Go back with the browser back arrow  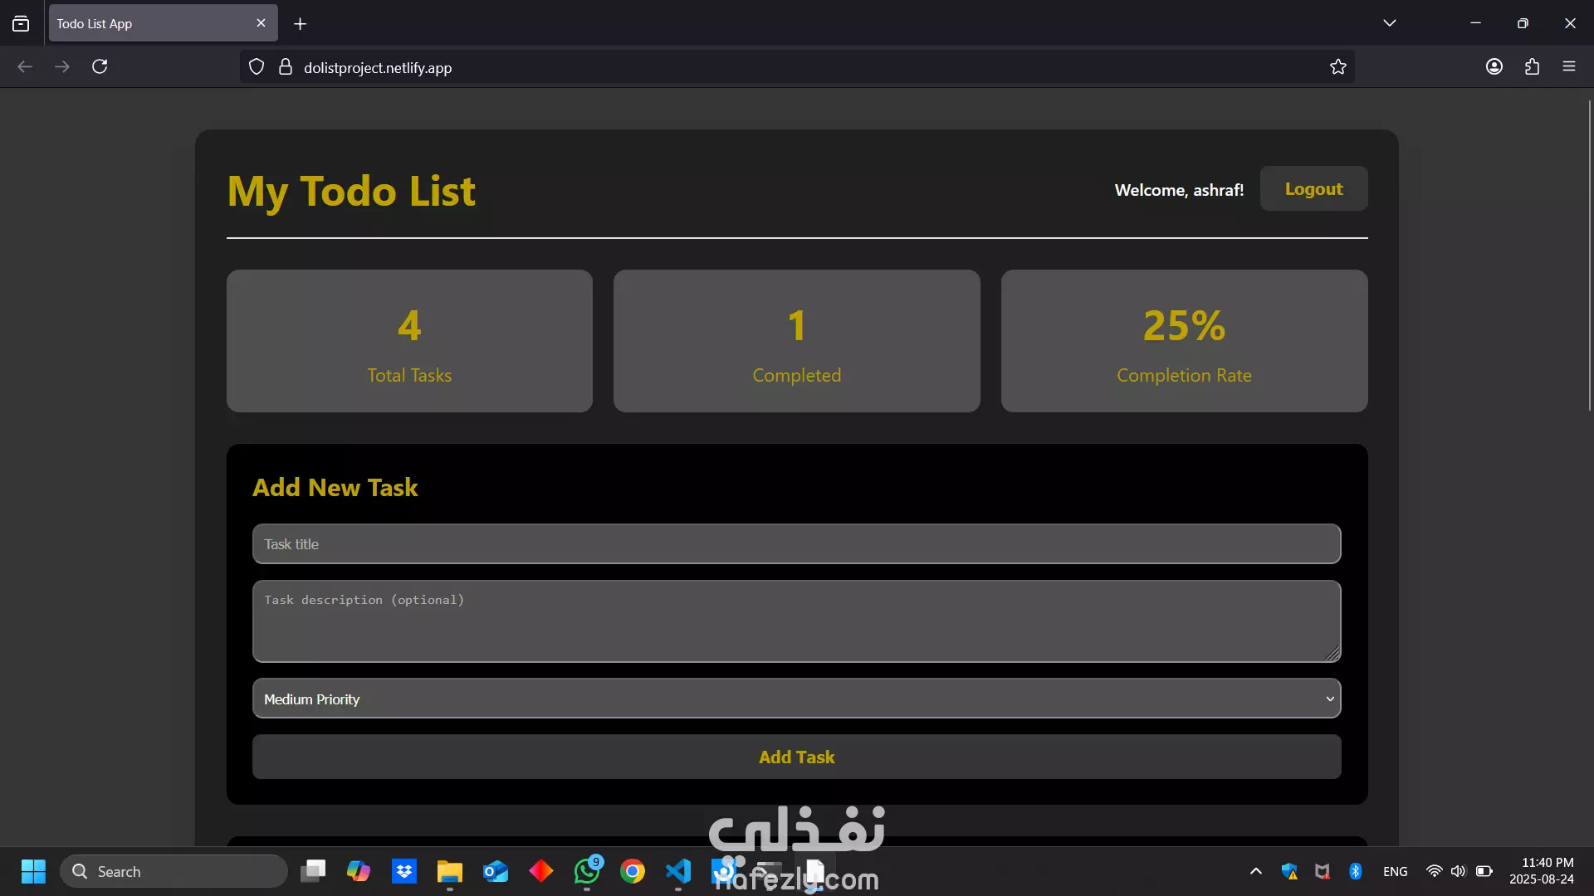pyautogui.click(x=25, y=66)
